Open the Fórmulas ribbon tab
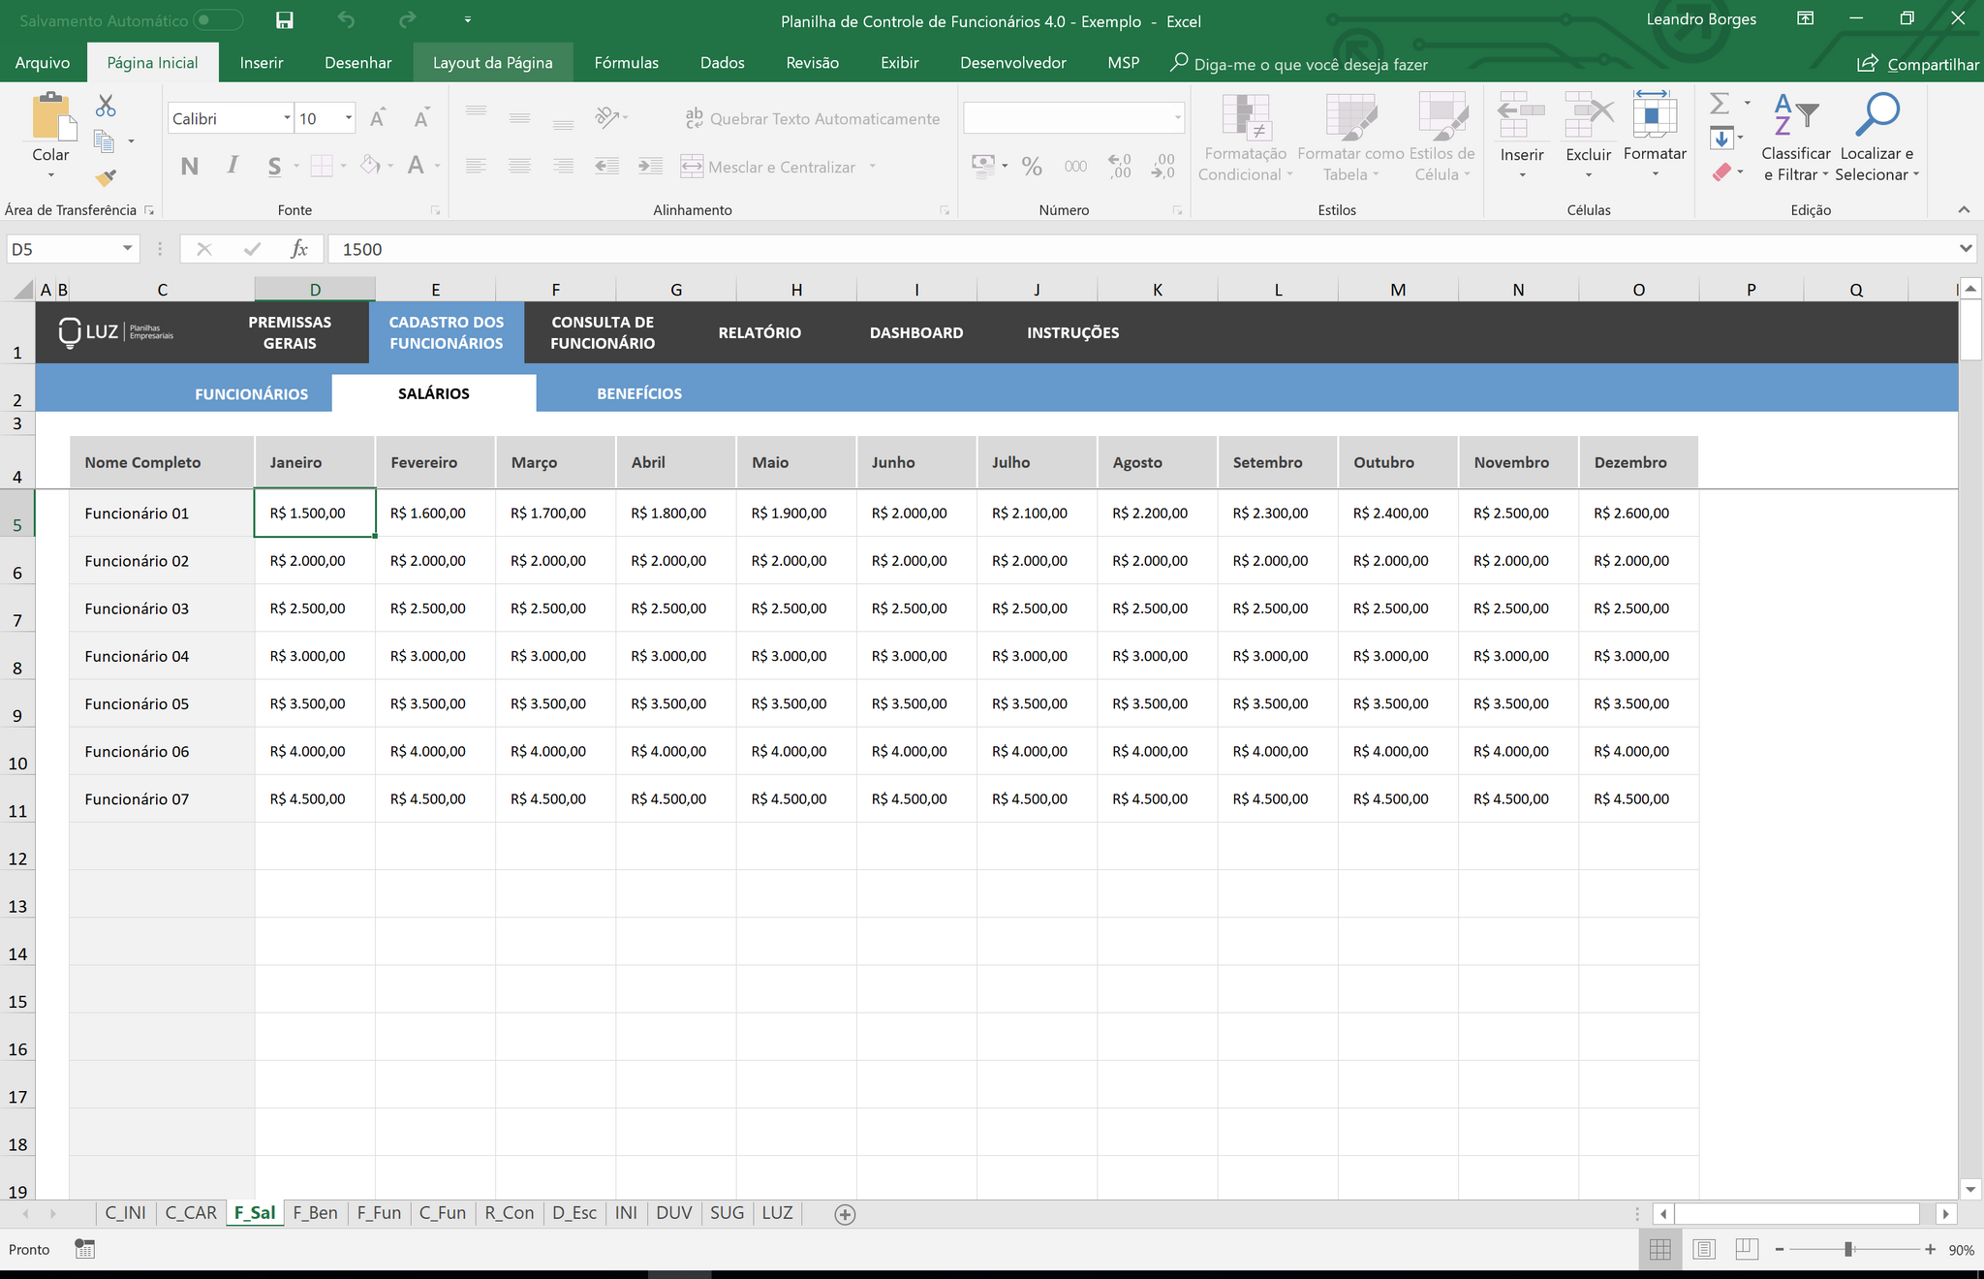 [626, 63]
